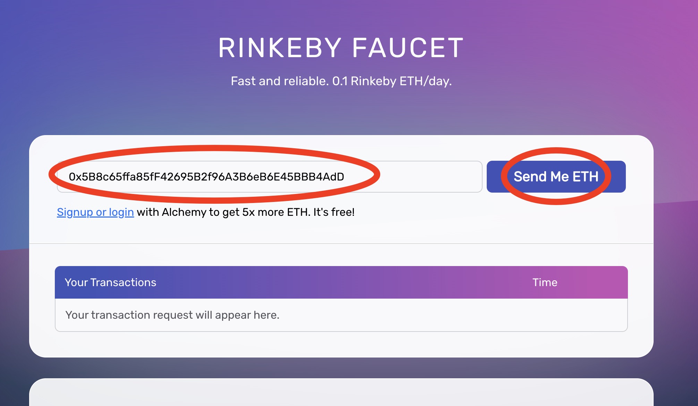Click the "to get 5x more ETH" text
This screenshot has width=698, height=406.
[x=259, y=212]
